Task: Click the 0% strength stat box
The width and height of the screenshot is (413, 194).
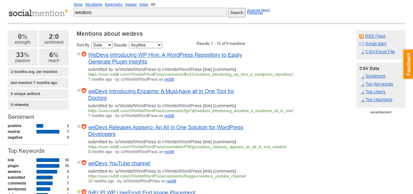Action: coord(23,39)
